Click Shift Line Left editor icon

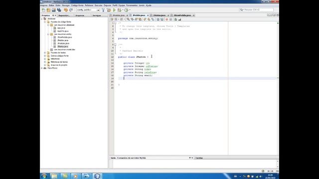pos(158,19)
